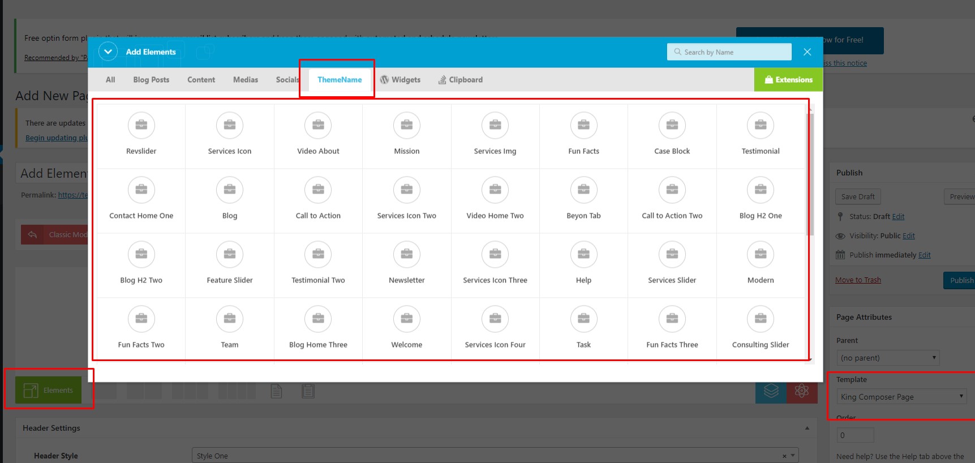Select the Team element

(x=229, y=329)
